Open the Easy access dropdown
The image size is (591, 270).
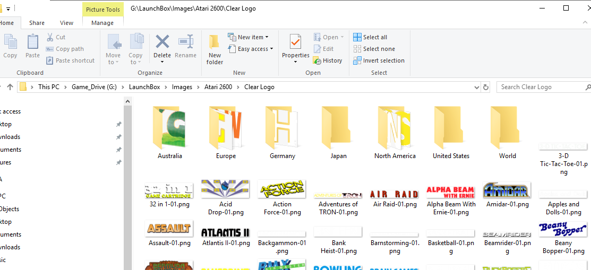pyautogui.click(x=251, y=49)
